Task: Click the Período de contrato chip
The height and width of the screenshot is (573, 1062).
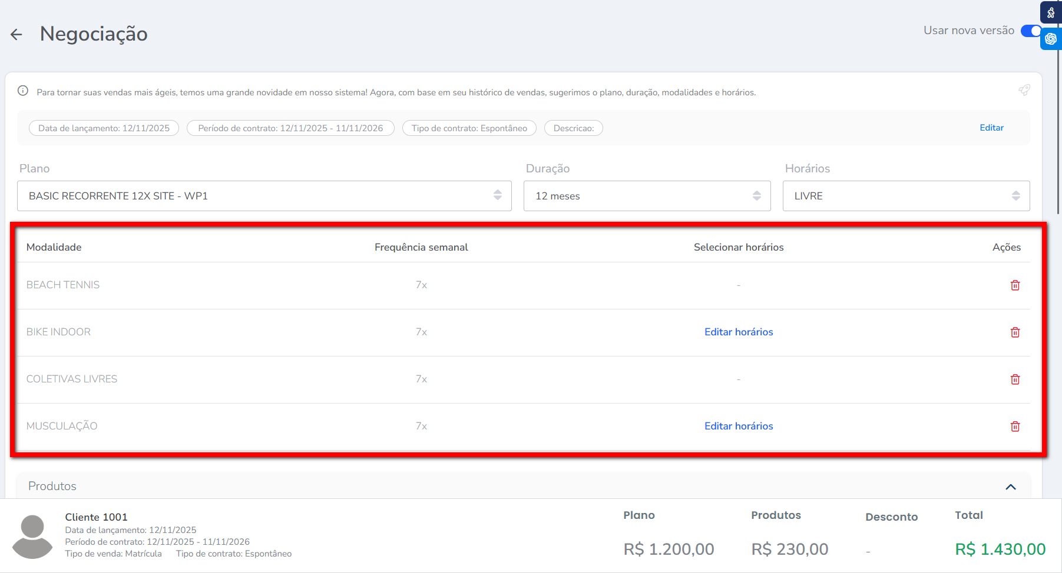Action: (x=290, y=128)
